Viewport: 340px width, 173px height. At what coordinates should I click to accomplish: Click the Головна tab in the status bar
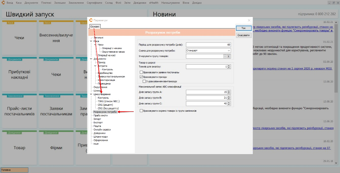14,170
